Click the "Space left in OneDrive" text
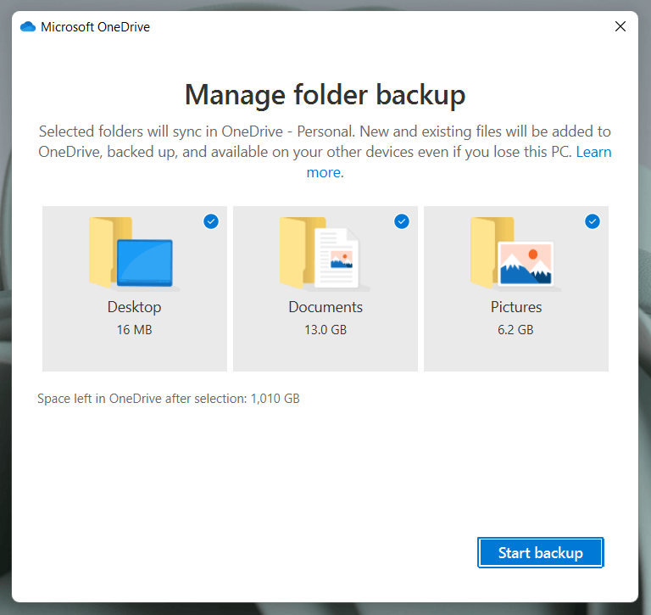Screen dimensions: 651x615 (168, 398)
